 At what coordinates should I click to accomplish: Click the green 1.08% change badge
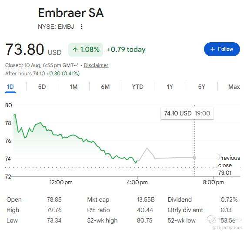(x=86, y=50)
